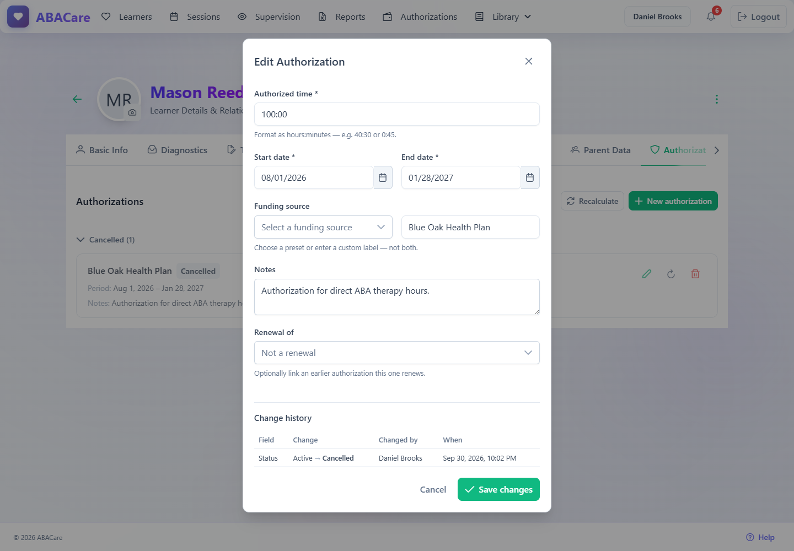794x551 pixels.
Task: Save changes to the authorization
Action: pyautogui.click(x=498, y=489)
